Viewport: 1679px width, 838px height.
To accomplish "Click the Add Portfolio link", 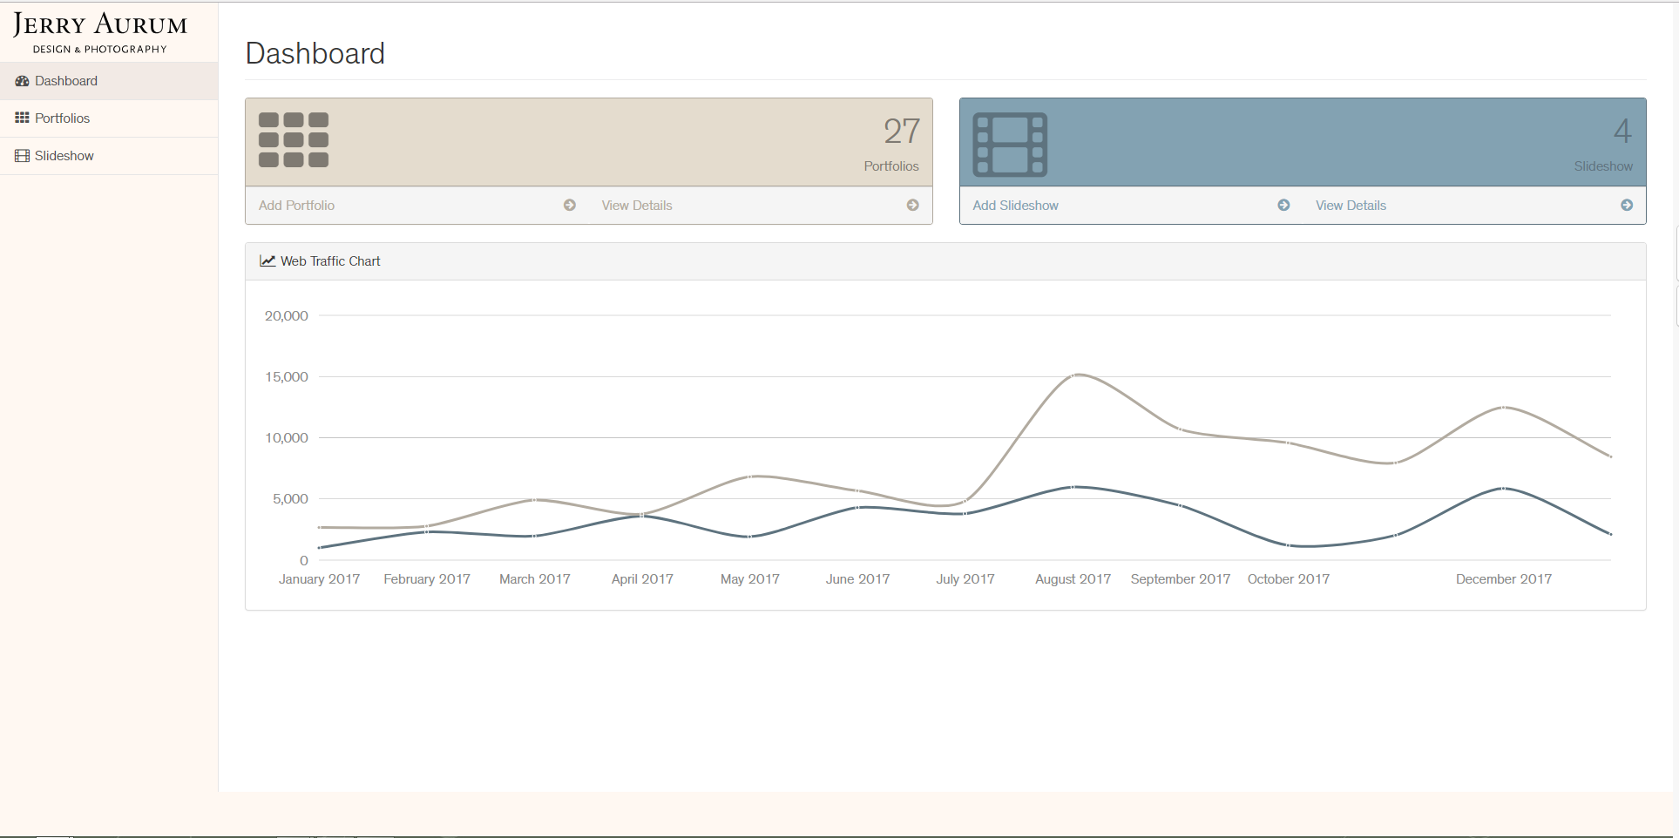I will 296,206.
